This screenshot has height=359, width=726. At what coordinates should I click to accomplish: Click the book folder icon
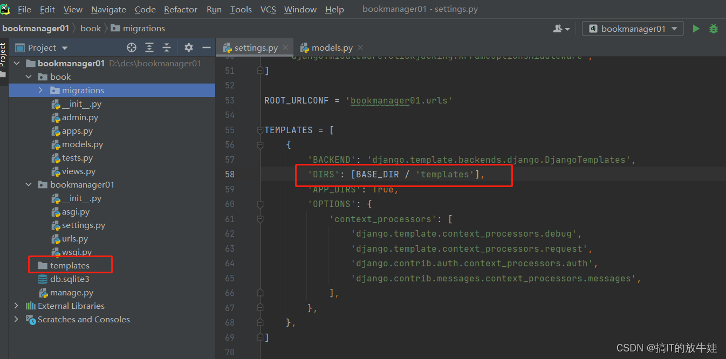tap(43, 77)
